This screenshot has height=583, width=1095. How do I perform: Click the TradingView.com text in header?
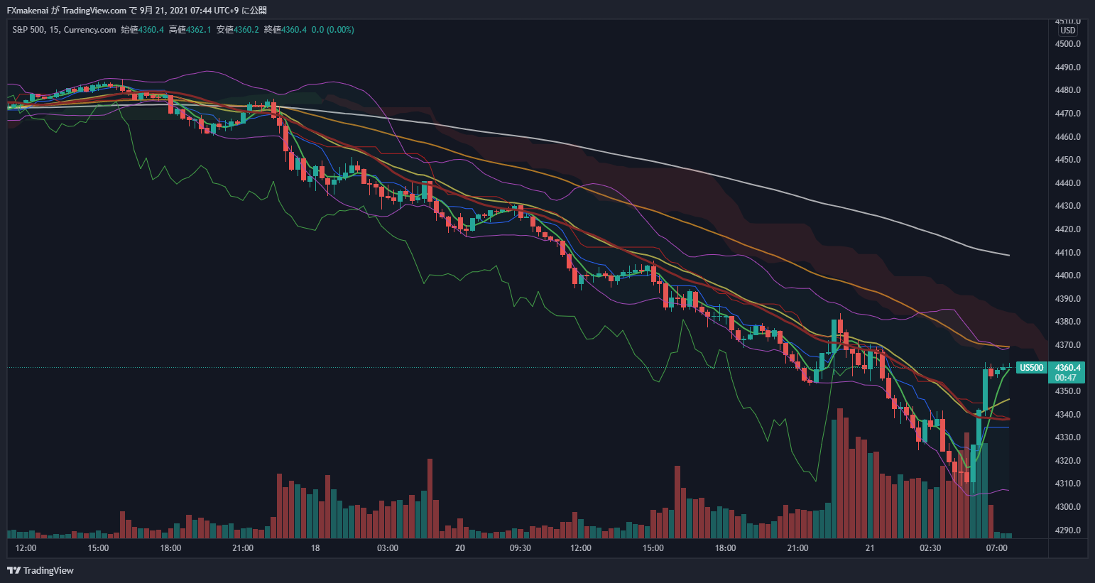coord(94,11)
